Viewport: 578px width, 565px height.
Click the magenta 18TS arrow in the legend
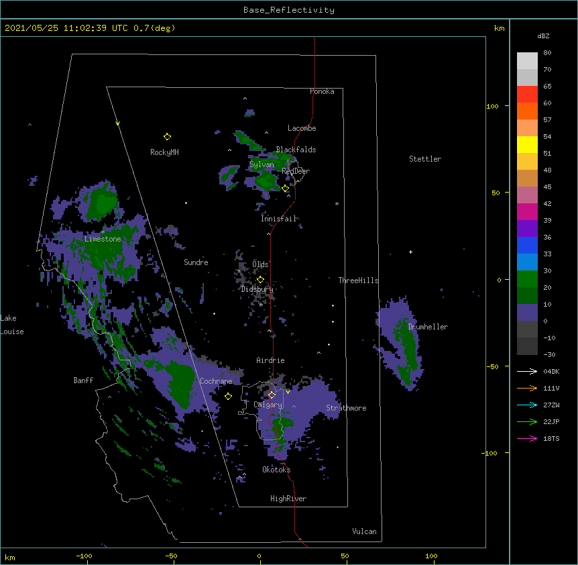pos(527,438)
